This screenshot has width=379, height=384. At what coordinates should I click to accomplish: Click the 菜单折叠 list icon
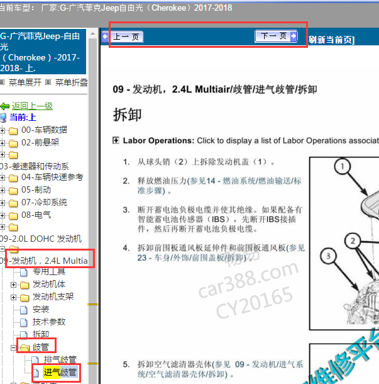[48, 82]
